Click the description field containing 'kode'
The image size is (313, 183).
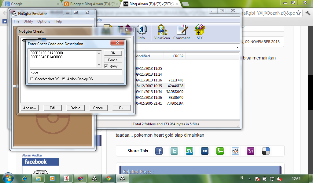[x=76, y=72]
